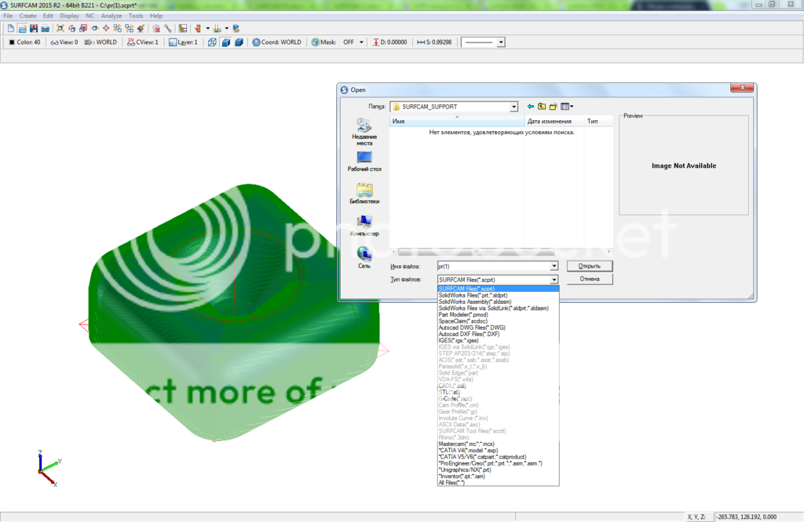804x522 pixels.
Task: Expand the file name combo box arrow
Action: [554, 267]
